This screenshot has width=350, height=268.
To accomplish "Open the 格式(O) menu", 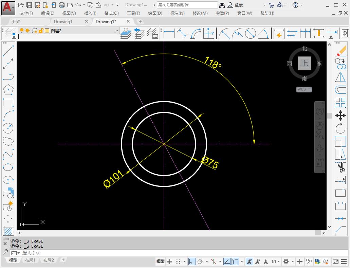I will click(111, 13).
